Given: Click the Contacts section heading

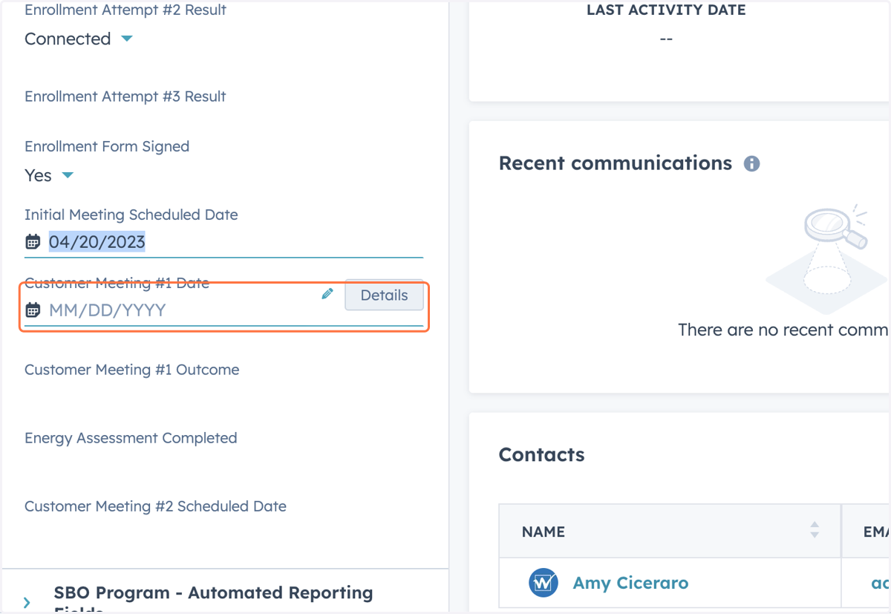Looking at the screenshot, I should point(541,455).
